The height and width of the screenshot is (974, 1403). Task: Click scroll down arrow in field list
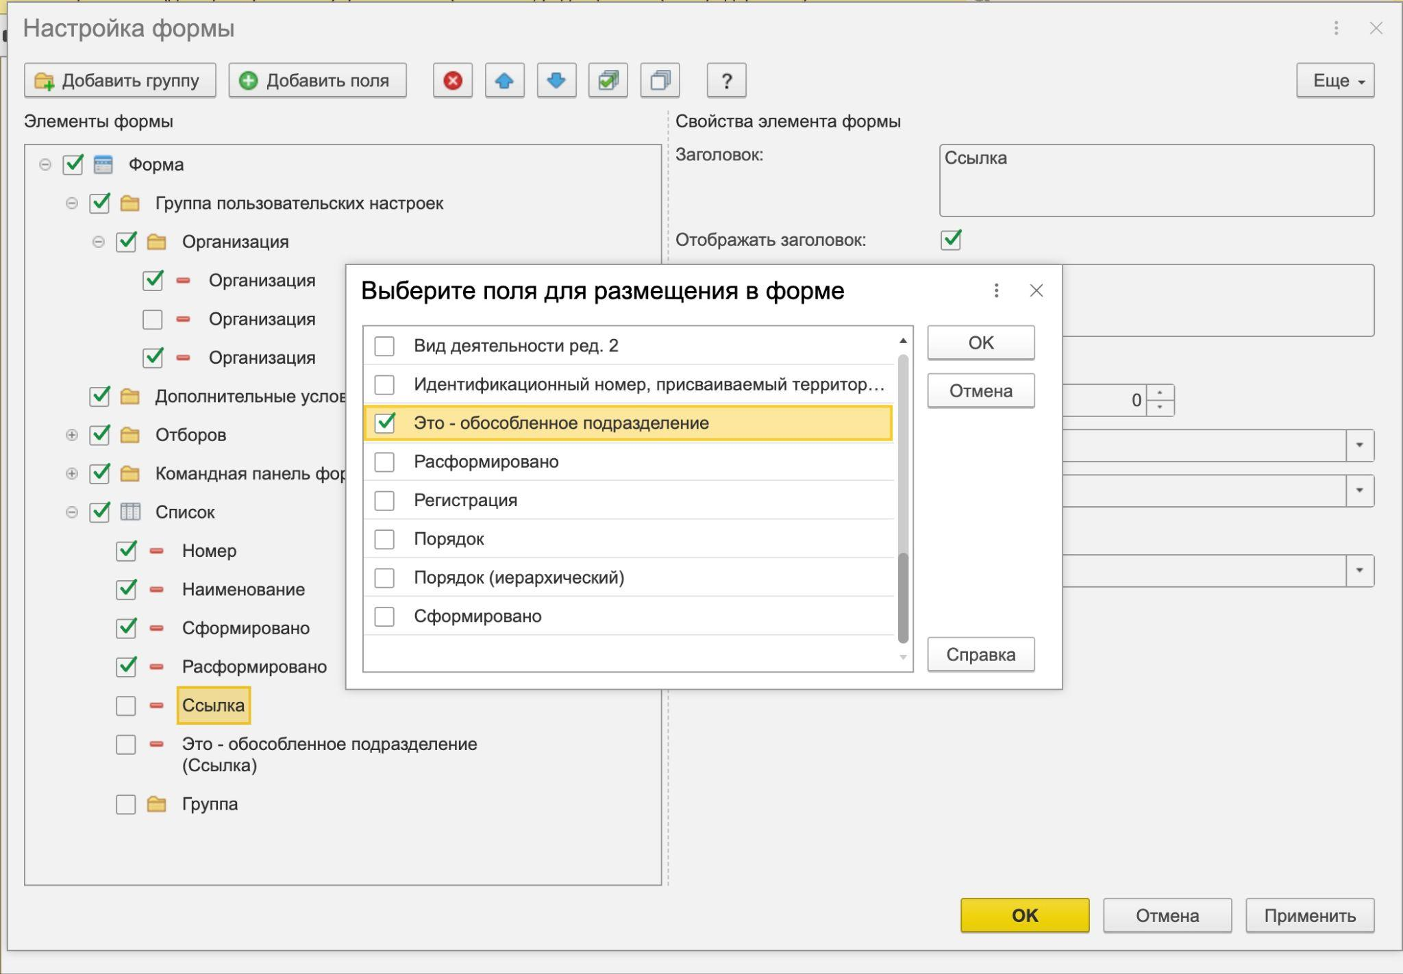coord(903,658)
